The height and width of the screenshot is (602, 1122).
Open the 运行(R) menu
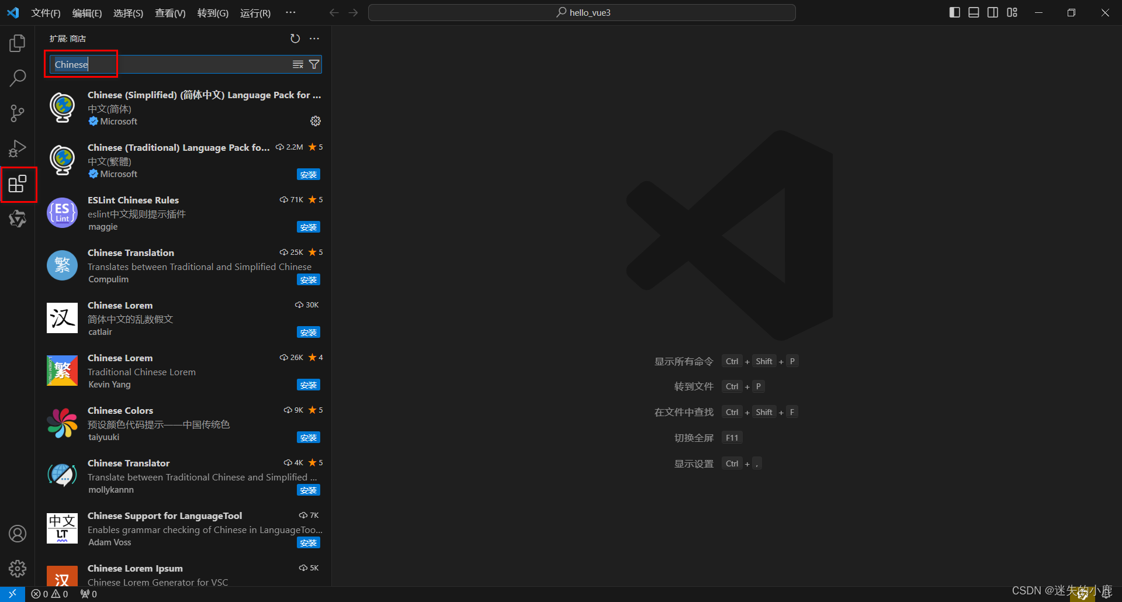(255, 13)
